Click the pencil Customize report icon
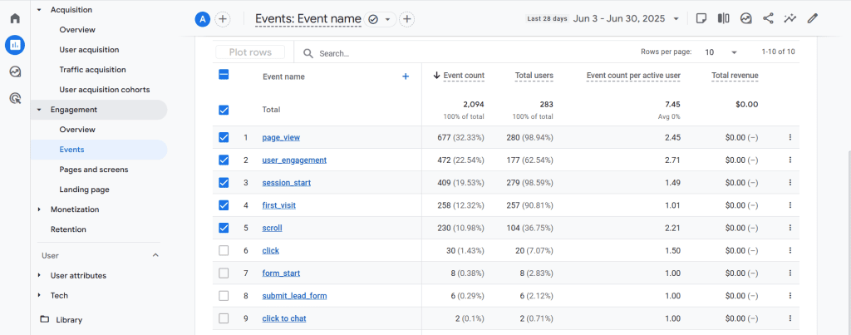This screenshot has width=851, height=335. 812,18
